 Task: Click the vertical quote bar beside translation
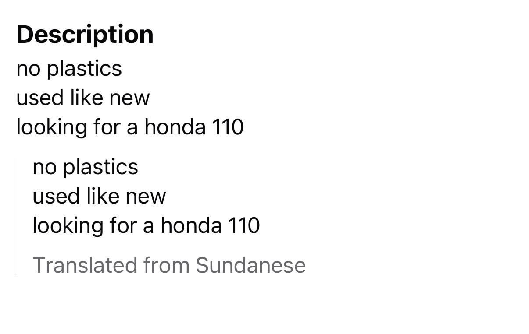[16, 216]
